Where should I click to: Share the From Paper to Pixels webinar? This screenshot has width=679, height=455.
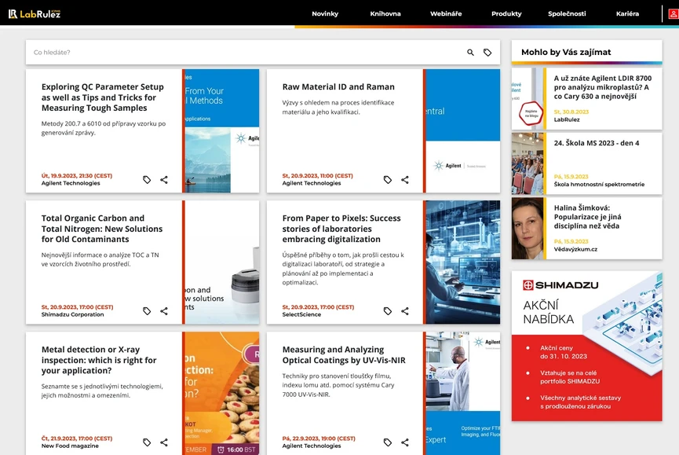click(404, 310)
